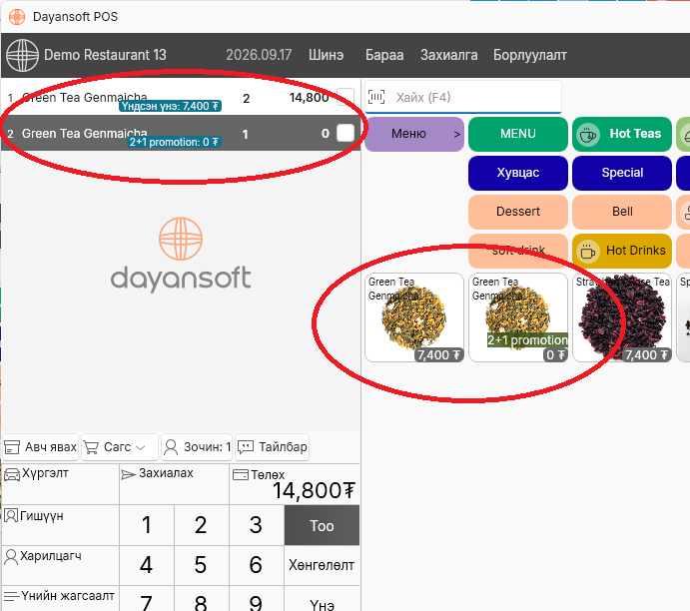Select the Хөнгөлөлт discount mode button

tap(322, 565)
